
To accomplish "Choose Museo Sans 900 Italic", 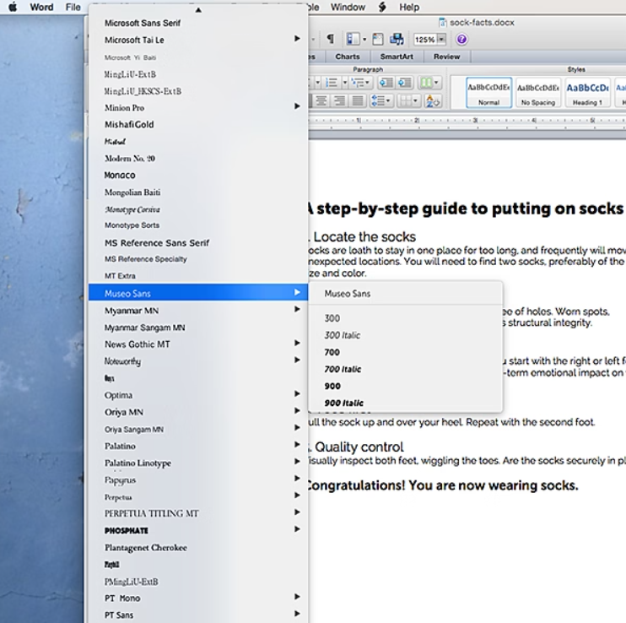I will (x=405, y=403).
